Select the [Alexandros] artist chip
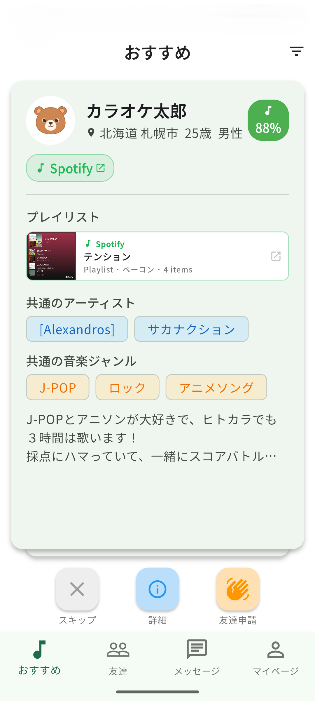This screenshot has height=701, width=315. [x=77, y=329]
